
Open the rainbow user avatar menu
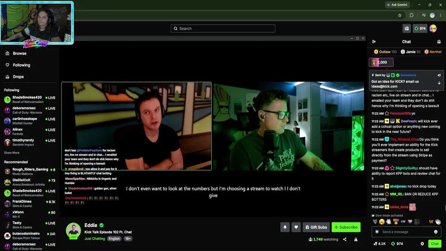(x=433, y=29)
